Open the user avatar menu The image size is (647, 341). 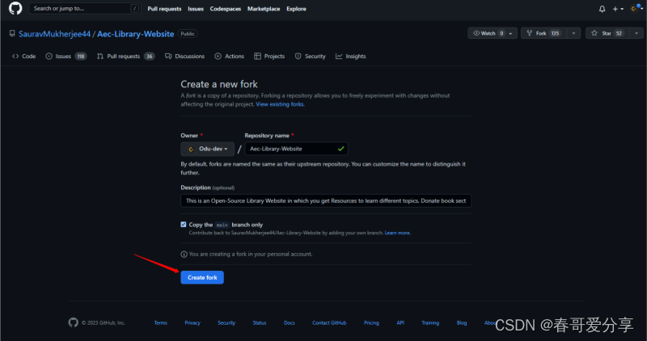(x=636, y=8)
